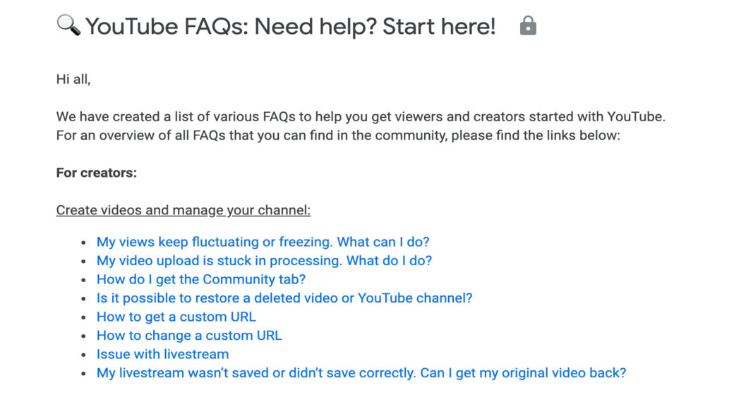Click the bullet beside the Community tab question
Image resolution: width=734 pixels, height=397 pixels.
pyautogui.click(x=84, y=280)
